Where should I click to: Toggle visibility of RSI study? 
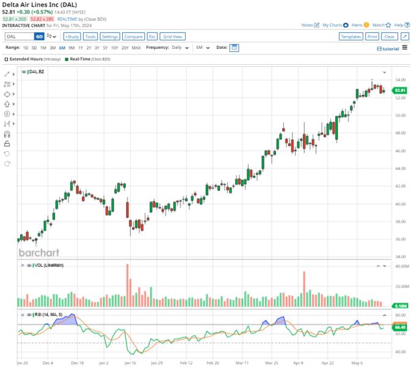[29, 314]
